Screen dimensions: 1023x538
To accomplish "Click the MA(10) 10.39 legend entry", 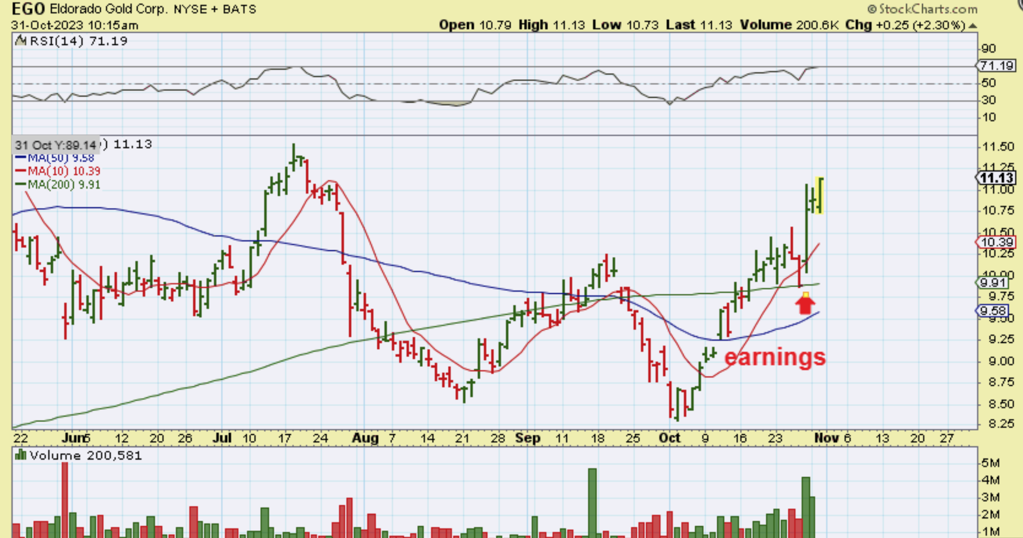I will 64,171.
